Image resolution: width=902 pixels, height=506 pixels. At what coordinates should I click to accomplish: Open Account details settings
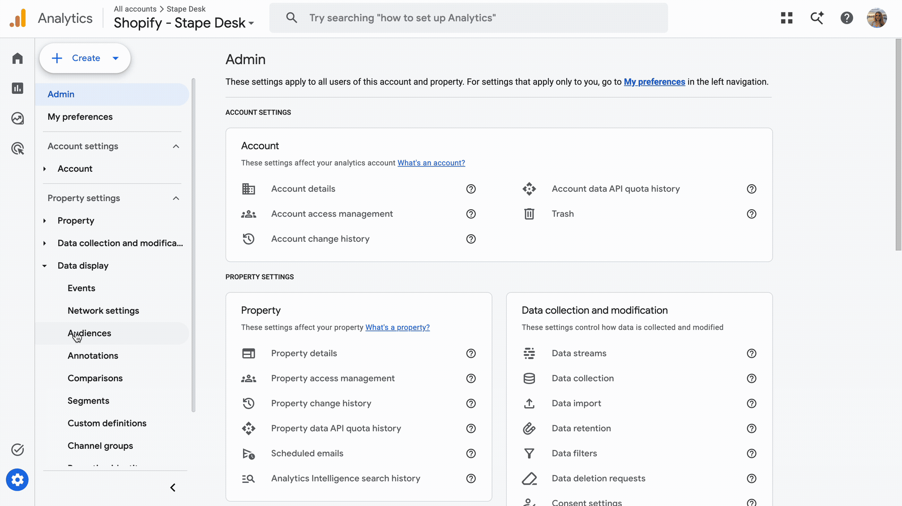303,189
